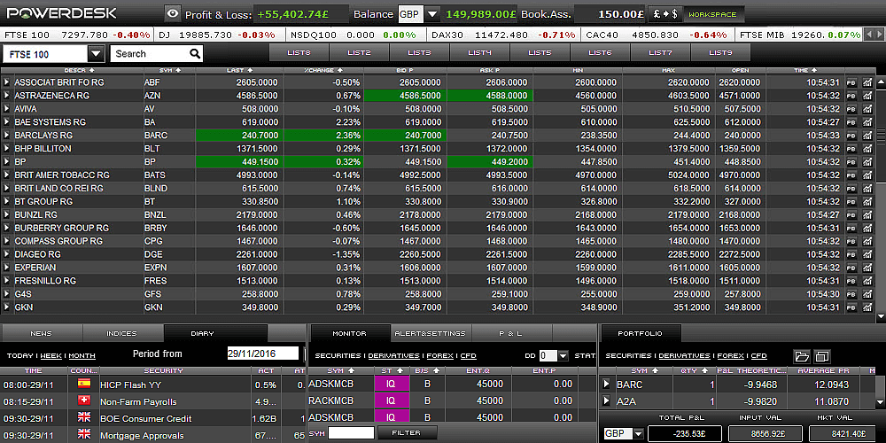Expand the DIAGEO RG row arrow
The width and height of the screenshot is (886, 443).
pos(7,254)
